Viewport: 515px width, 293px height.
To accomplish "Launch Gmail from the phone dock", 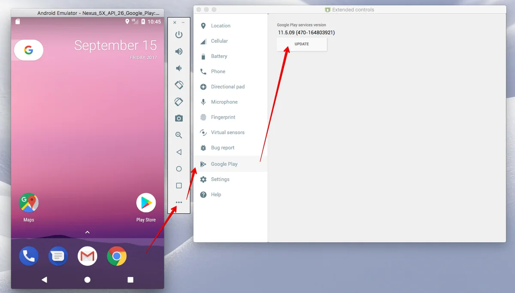I will (x=88, y=256).
